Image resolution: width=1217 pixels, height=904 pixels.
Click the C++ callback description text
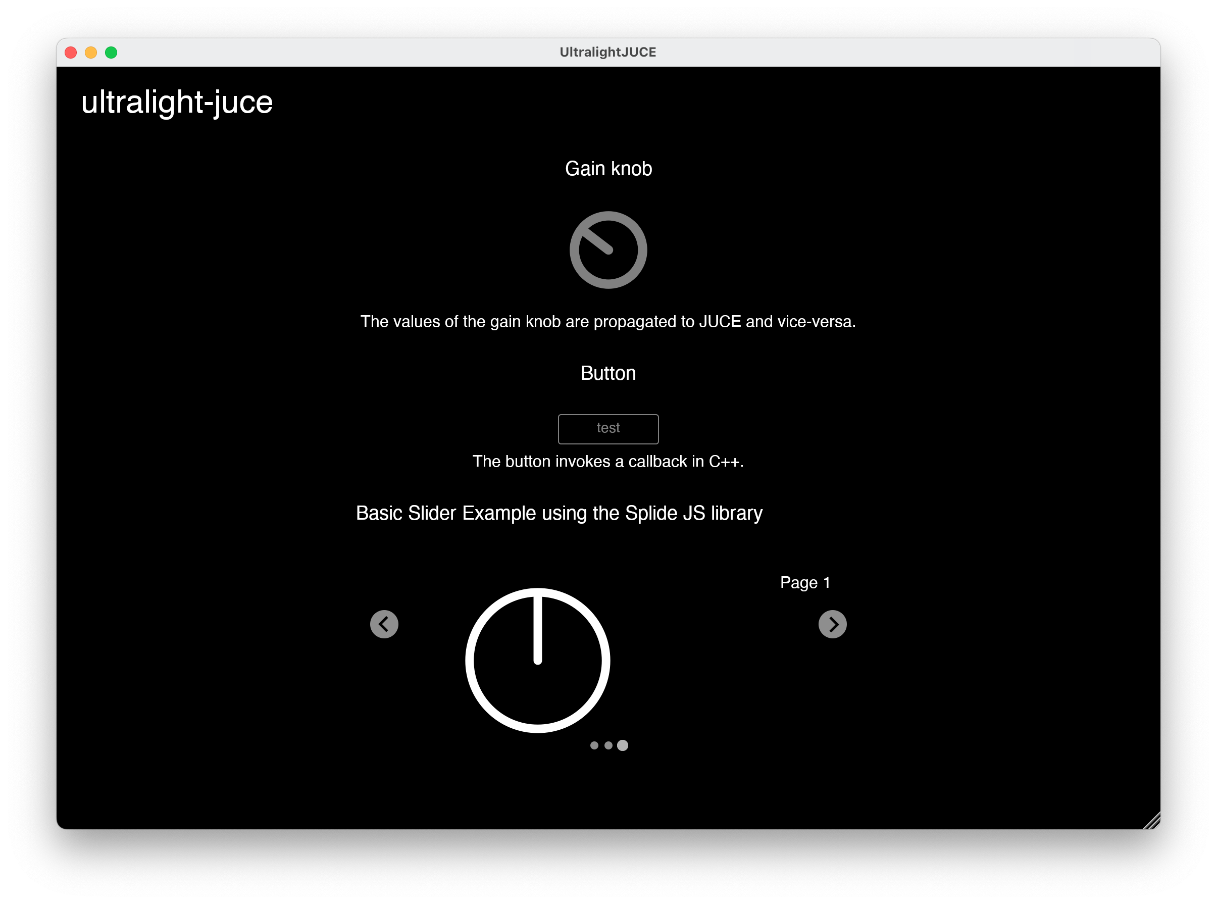pos(607,461)
